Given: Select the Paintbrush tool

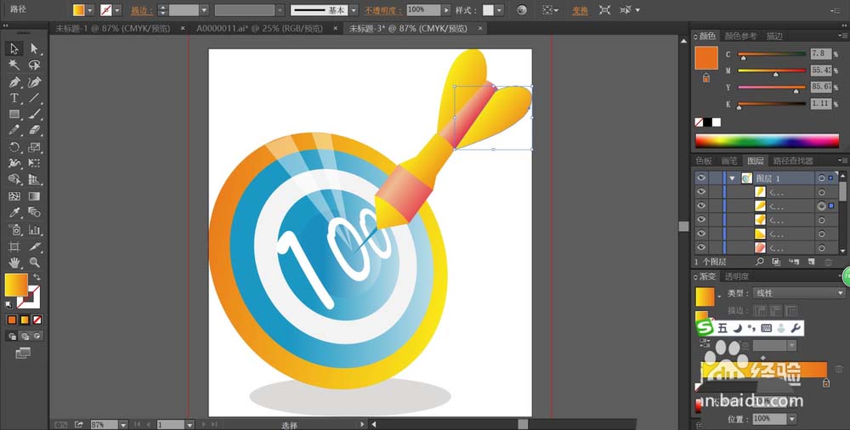Looking at the screenshot, I should pyautogui.click(x=34, y=115).
